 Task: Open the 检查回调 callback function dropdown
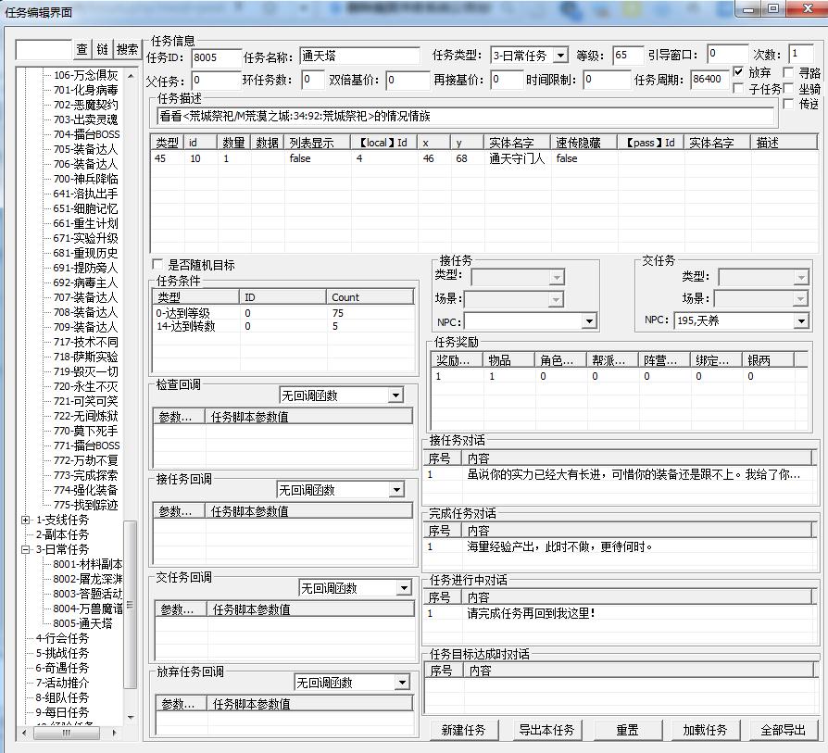pos(395,395)
